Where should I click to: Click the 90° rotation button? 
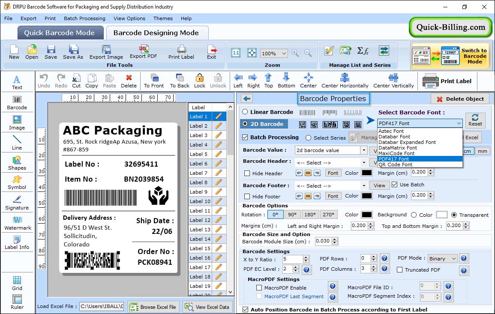(x=292, y=215)
